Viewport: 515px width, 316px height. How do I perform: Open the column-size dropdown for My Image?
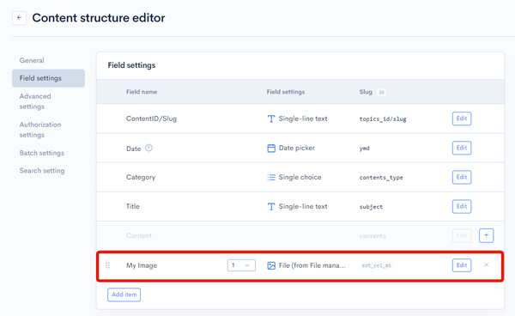[x=241, y=265]
